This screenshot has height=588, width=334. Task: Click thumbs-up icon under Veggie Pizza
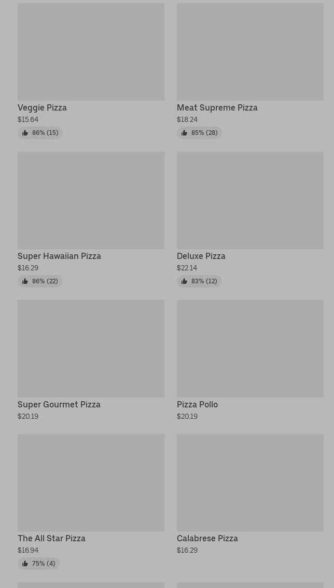[x=25, y=133]
